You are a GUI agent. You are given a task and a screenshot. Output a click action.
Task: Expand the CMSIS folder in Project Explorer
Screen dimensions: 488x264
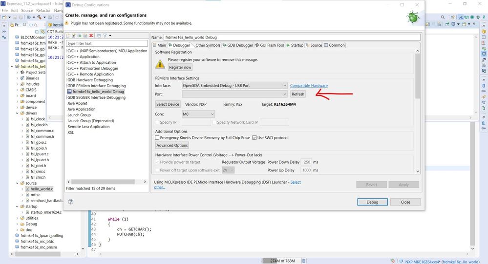coord(17,90)
